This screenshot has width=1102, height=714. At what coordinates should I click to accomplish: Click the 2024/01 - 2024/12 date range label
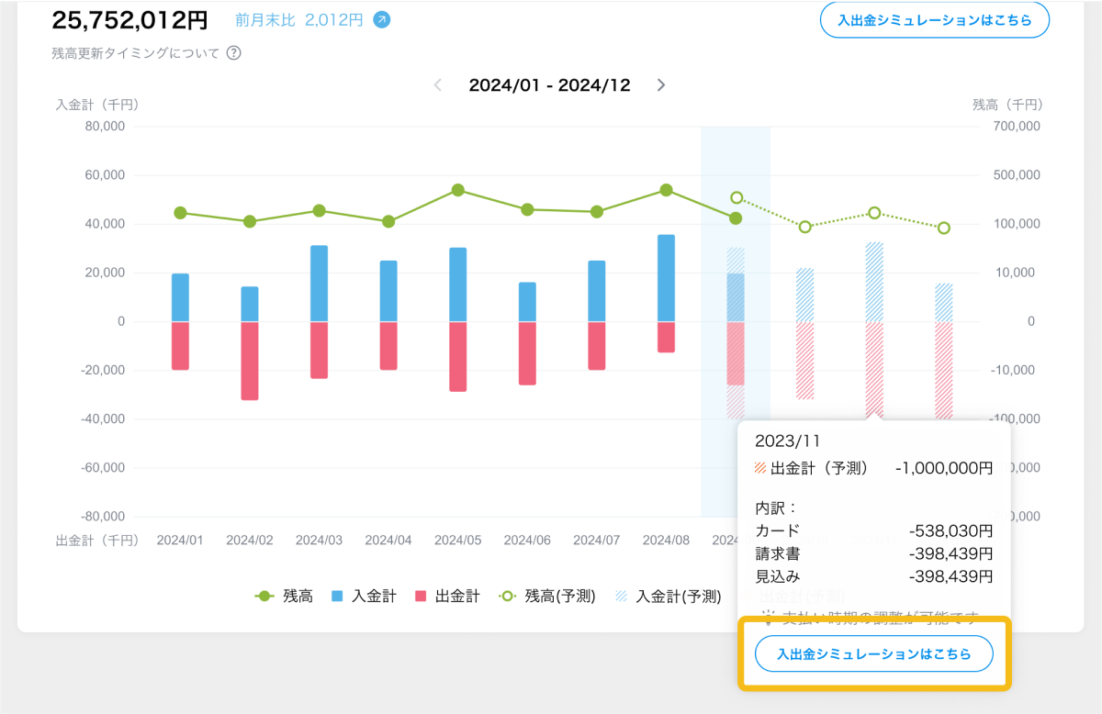click(549, 85)
